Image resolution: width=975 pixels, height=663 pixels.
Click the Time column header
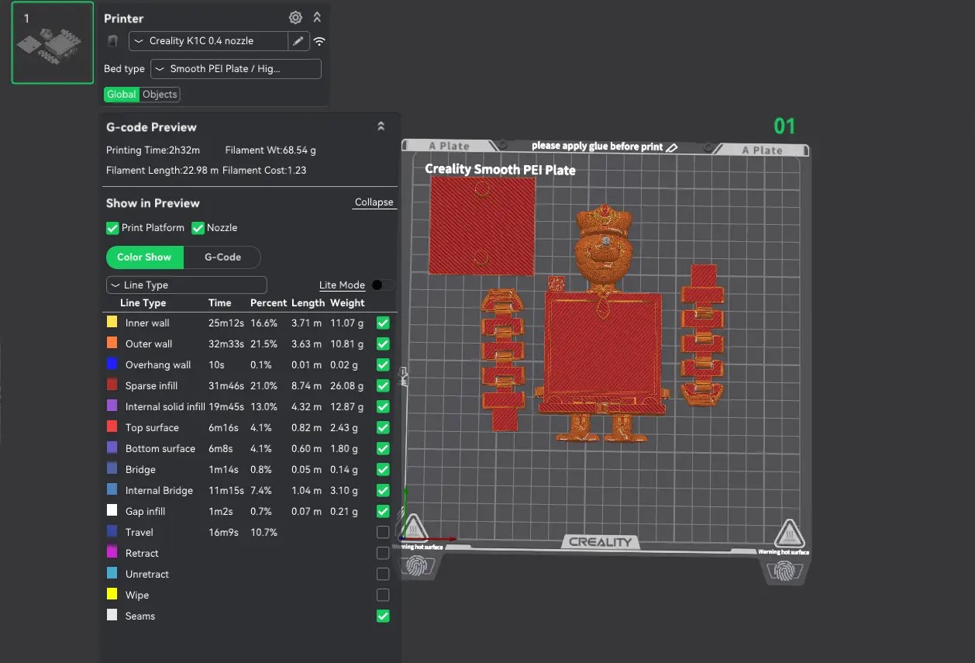[220, 303]
